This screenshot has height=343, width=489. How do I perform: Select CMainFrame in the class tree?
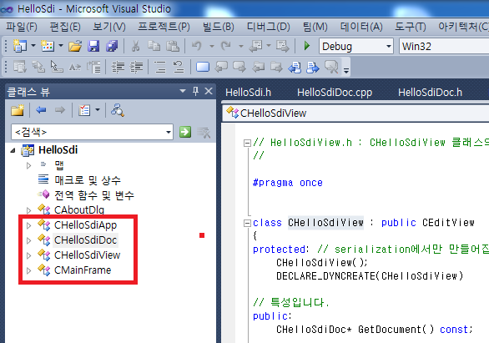(x=83, y=270)
